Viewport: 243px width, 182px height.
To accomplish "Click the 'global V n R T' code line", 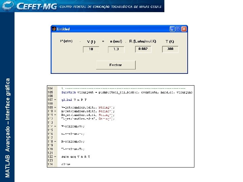I will pyautogui.click(x=74, y=100).
